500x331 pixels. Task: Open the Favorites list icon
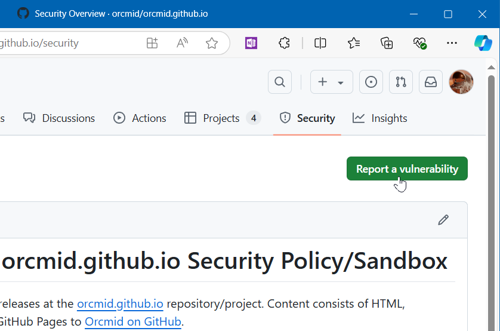tap(354, 43)
